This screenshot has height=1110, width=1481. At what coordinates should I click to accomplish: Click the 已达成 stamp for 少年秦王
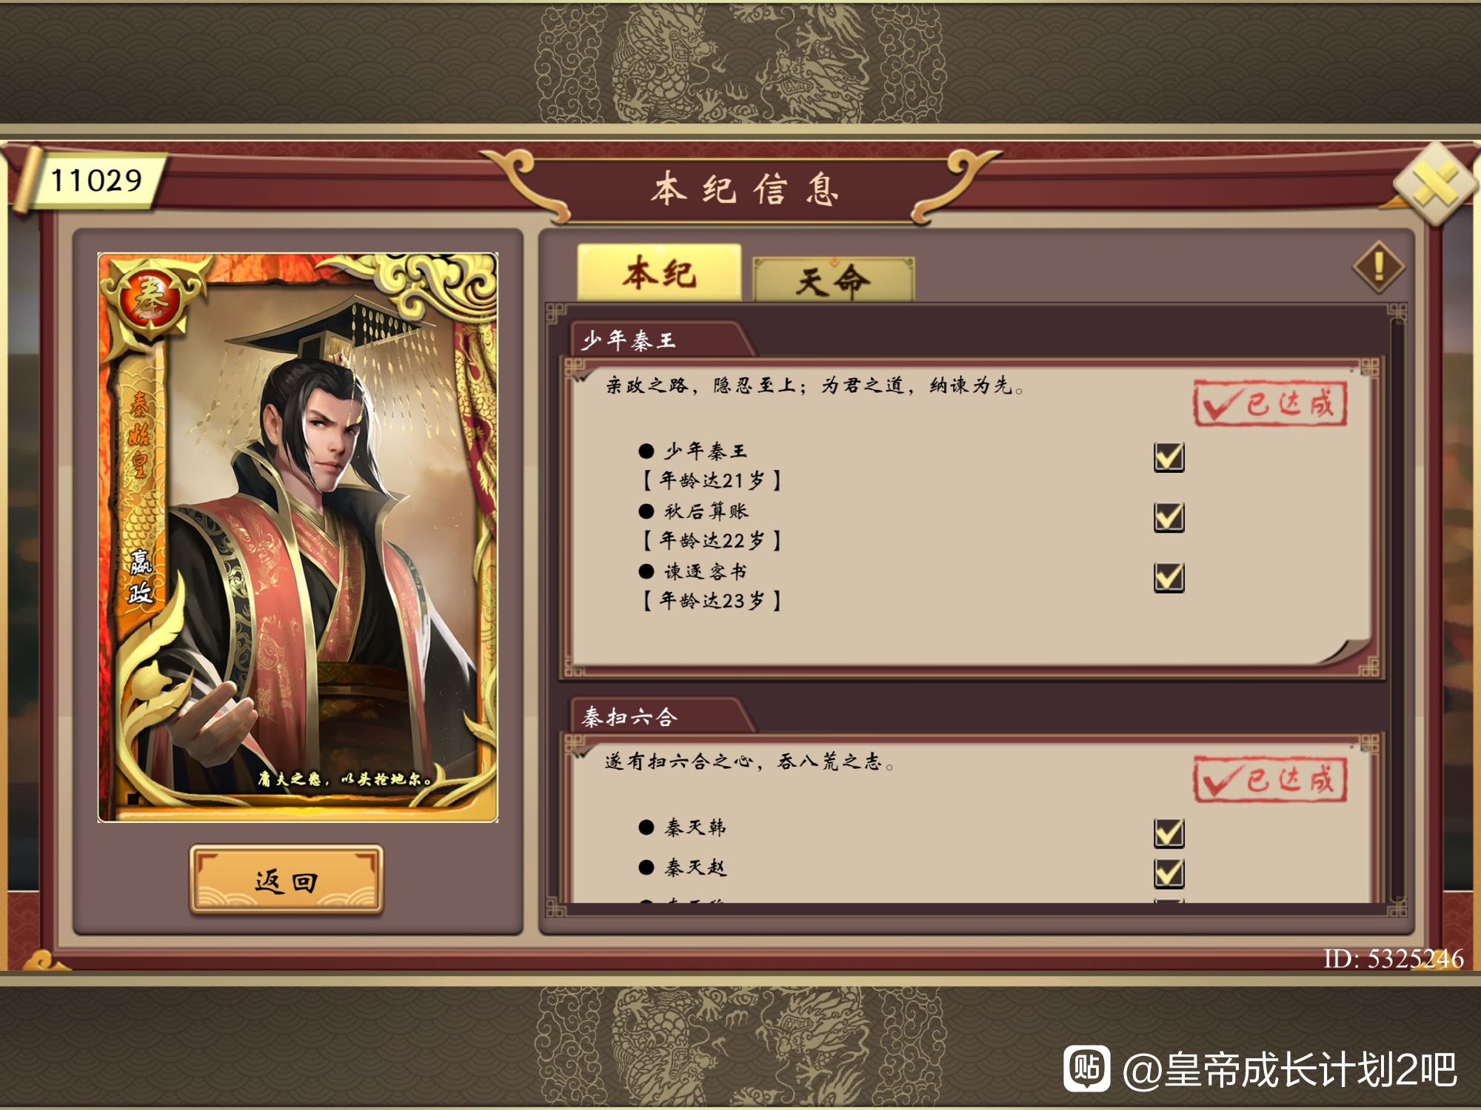pos(1270,403)
